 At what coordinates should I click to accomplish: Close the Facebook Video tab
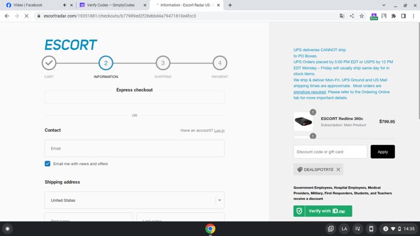72,5
